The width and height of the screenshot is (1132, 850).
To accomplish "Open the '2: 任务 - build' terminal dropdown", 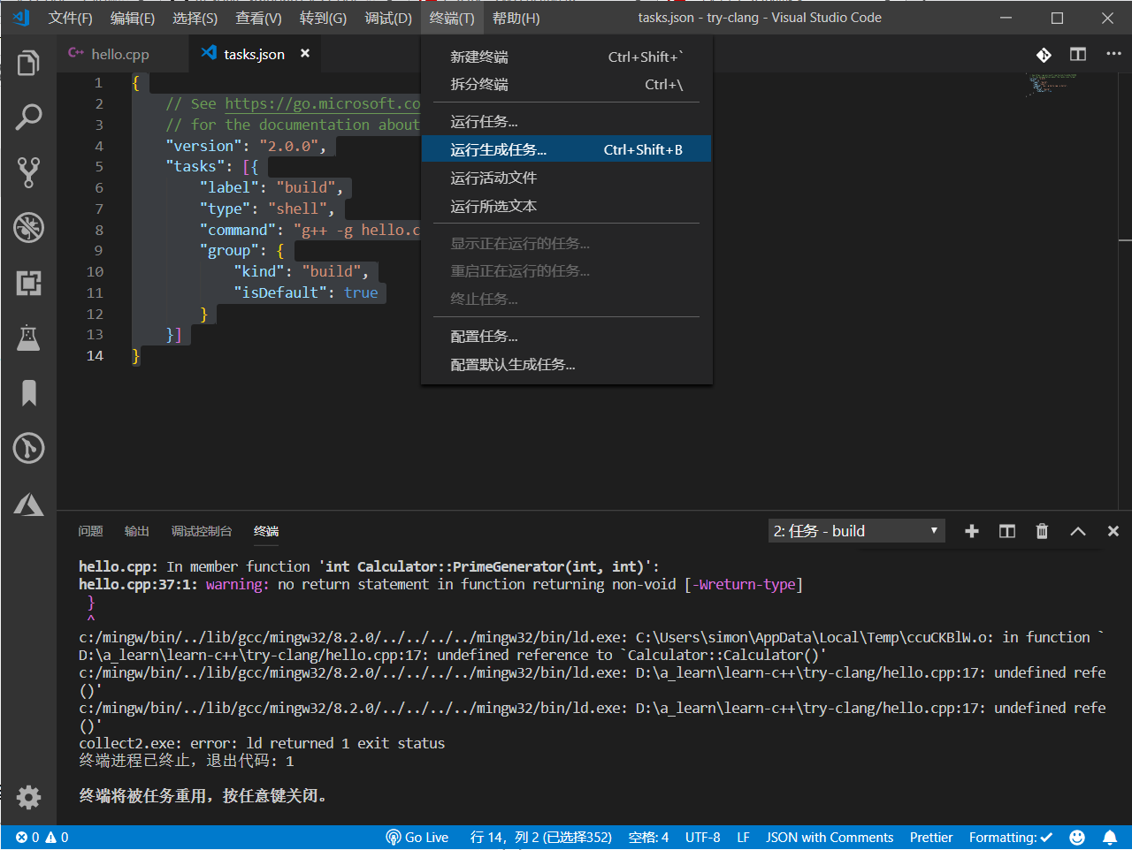I will (856, 531).
